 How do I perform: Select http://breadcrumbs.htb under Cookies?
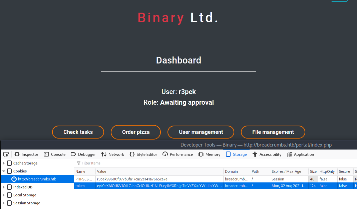pyautogui.click(x=37, y=179)
